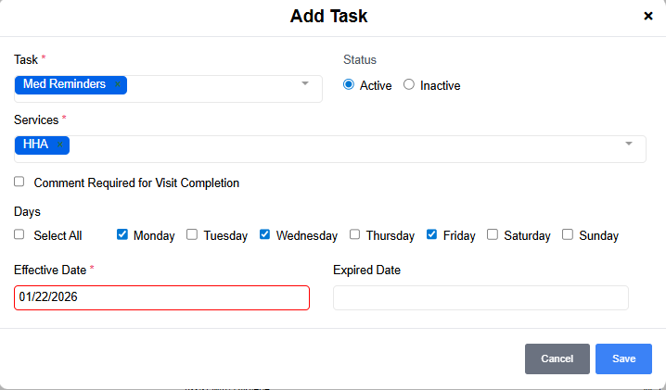Check the Thursday checkbox
Viewport: 666px width, 390px height.
pos(354,234)
